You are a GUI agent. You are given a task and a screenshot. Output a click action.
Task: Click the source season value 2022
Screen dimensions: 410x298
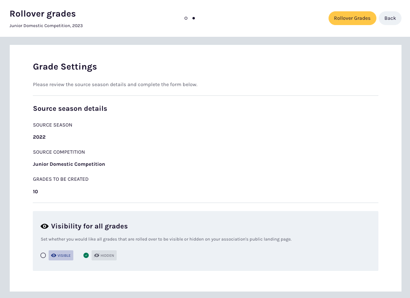(x=39, y=137)
